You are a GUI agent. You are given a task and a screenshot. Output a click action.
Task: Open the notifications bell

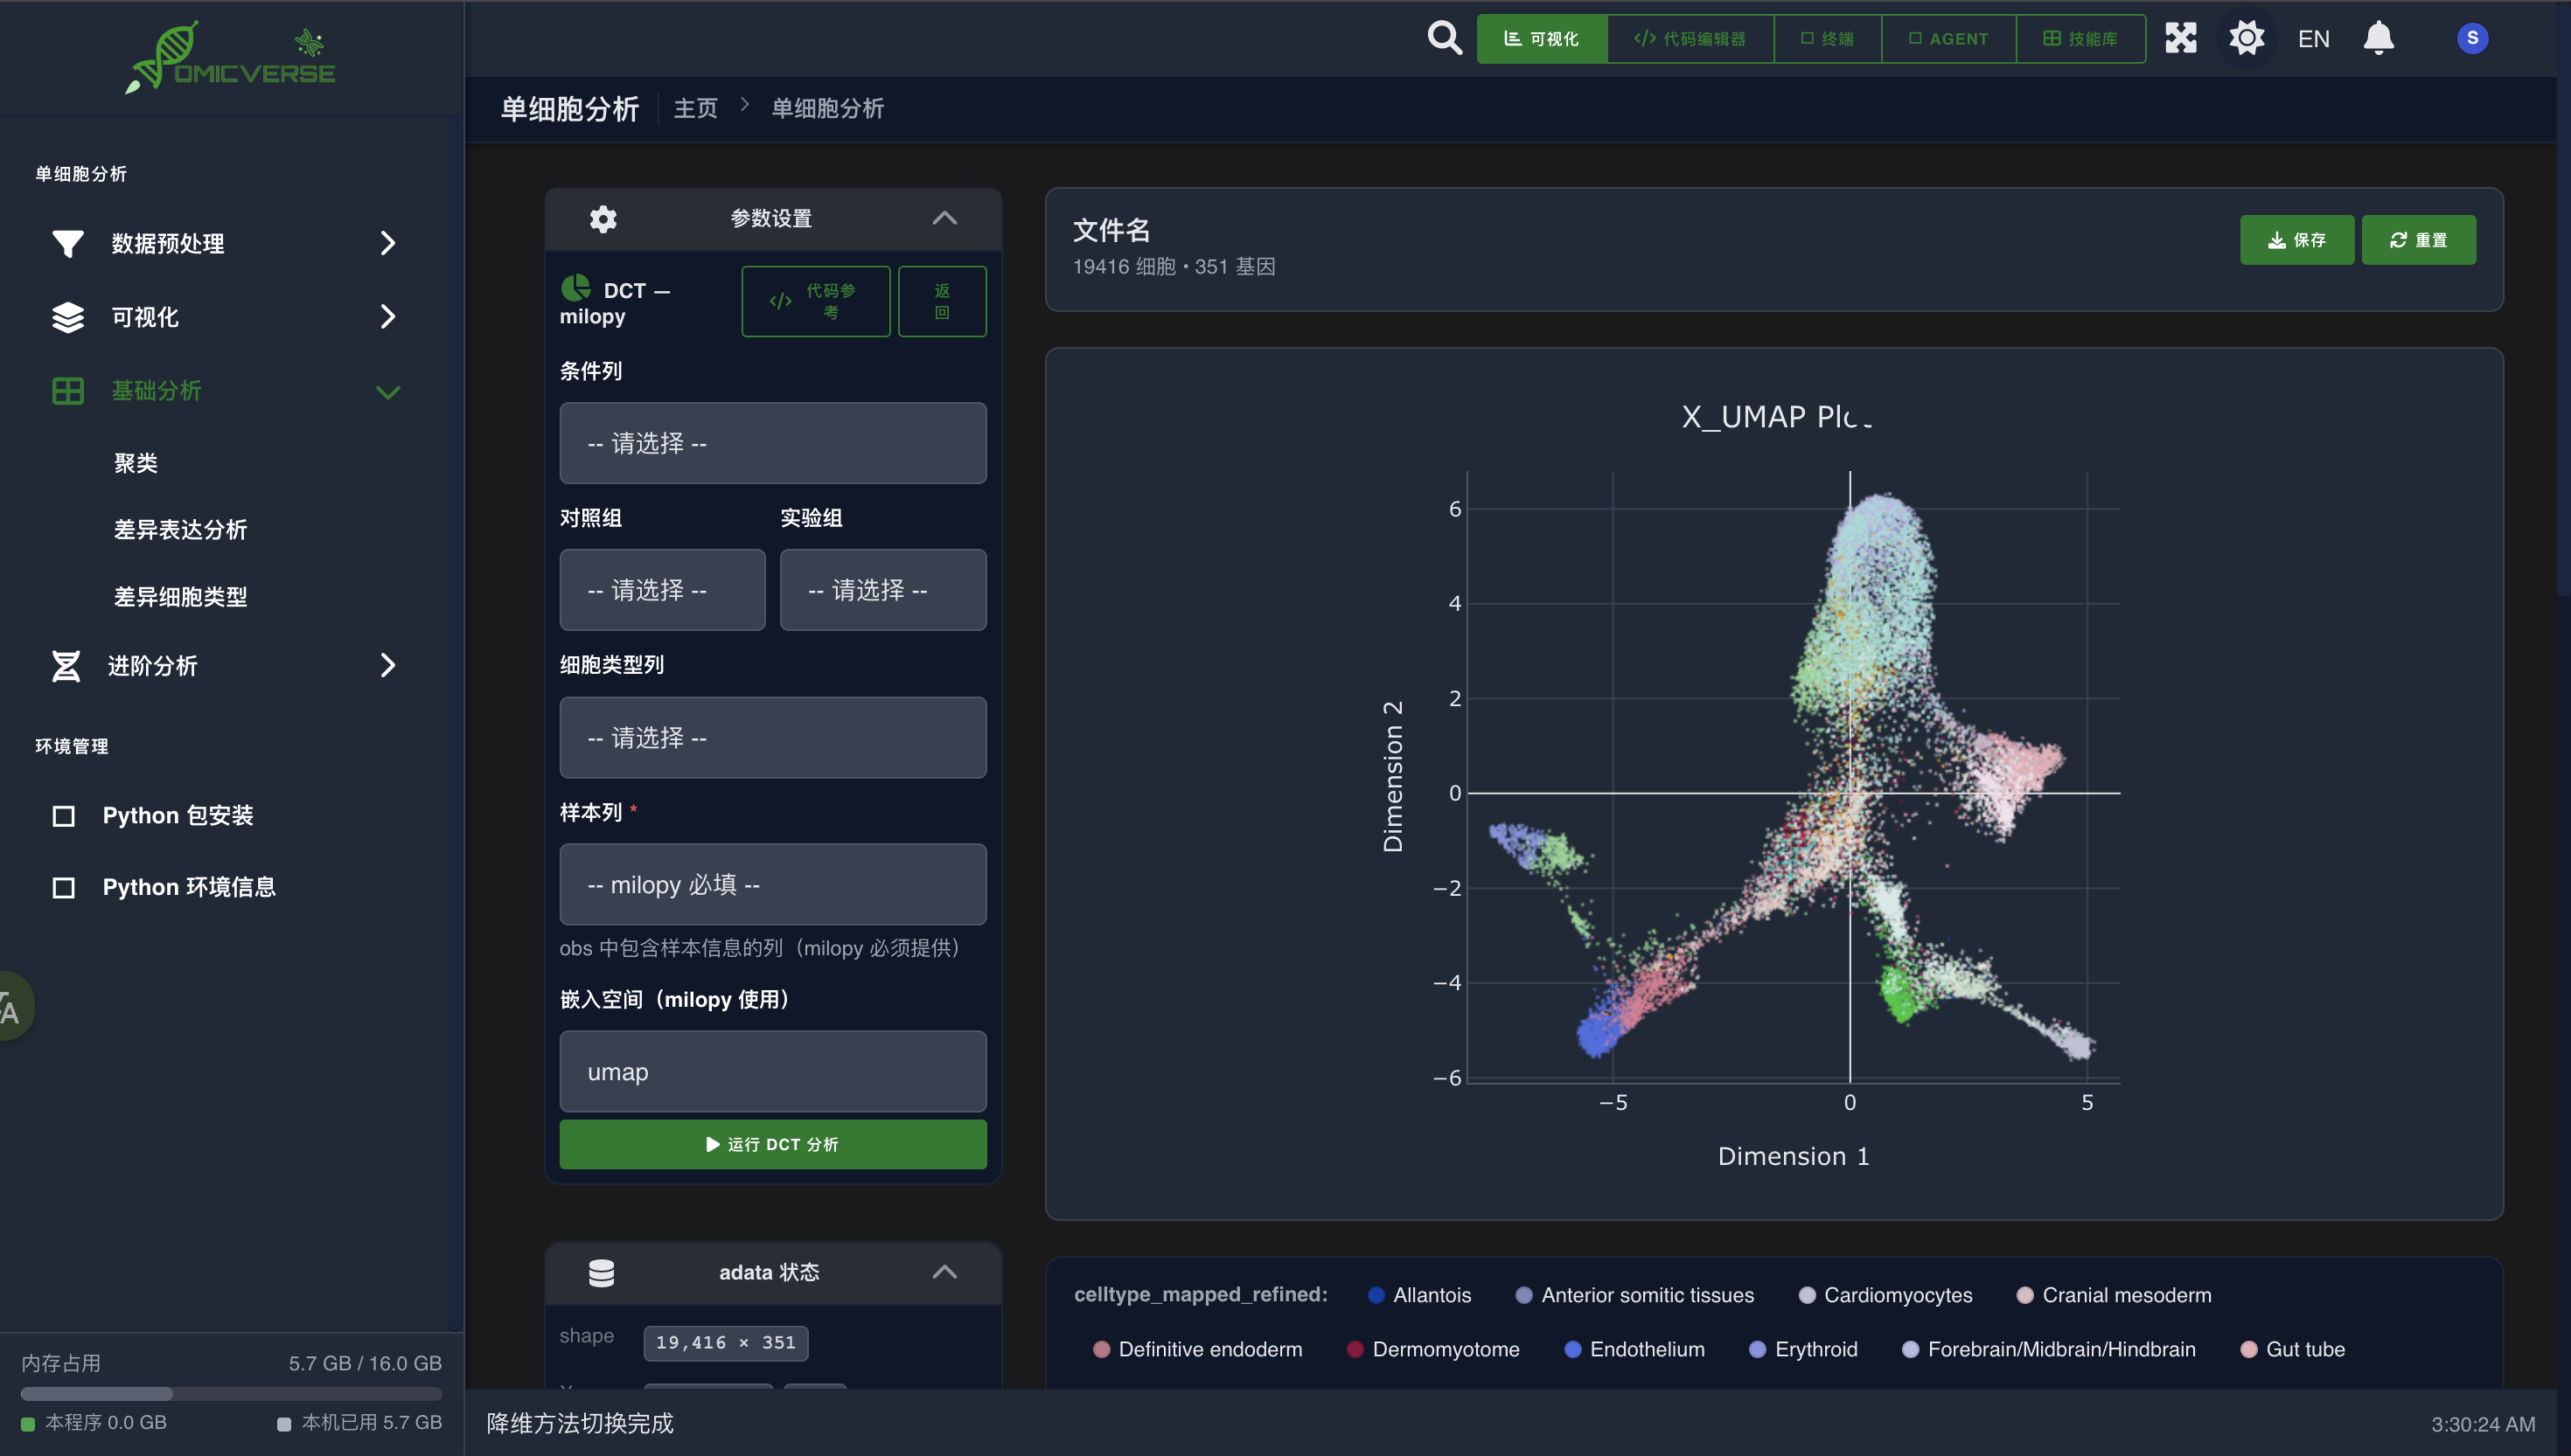click(2378, 38)
